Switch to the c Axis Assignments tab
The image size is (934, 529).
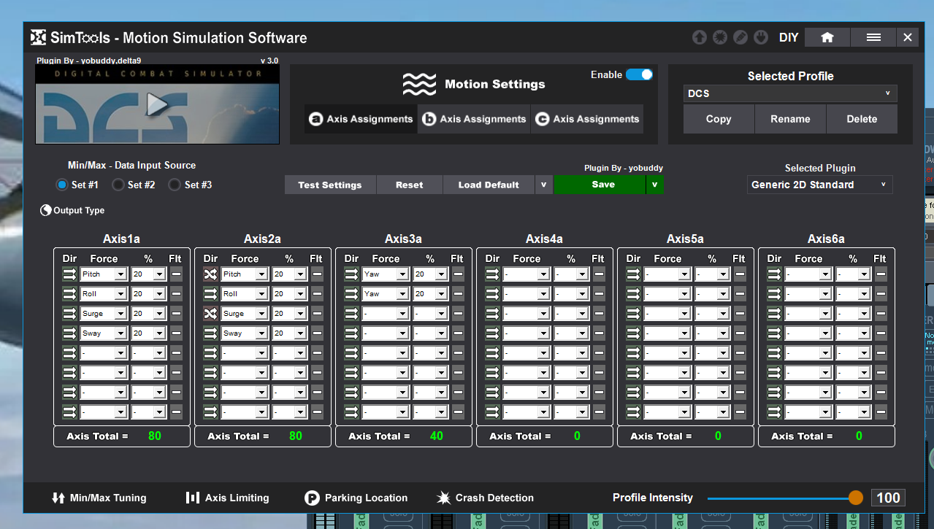587,119
